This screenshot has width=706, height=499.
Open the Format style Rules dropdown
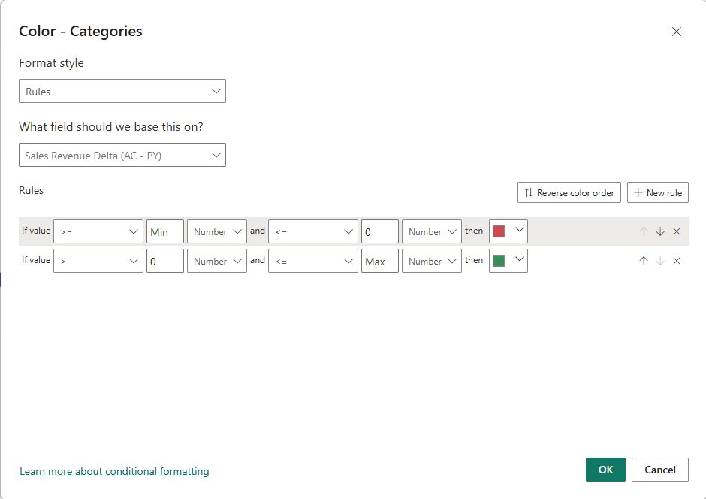(x=122, y=92)
